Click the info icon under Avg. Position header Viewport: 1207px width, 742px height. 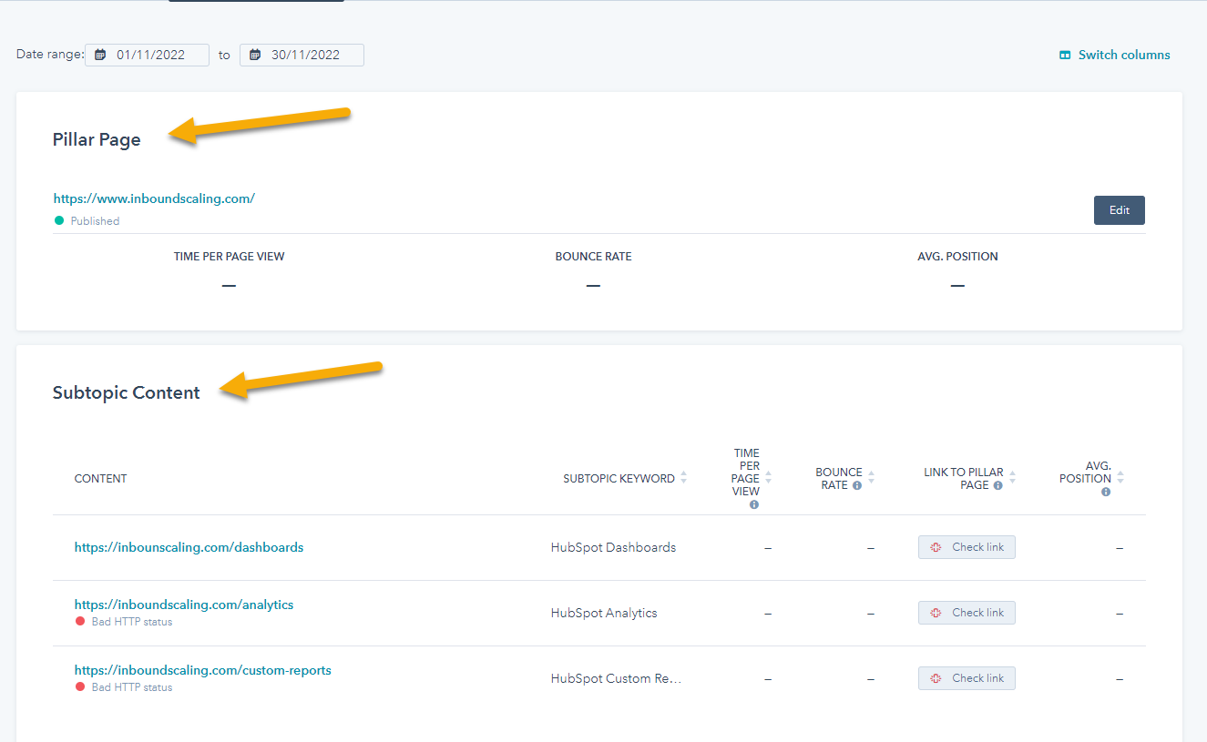(1104, 491)
